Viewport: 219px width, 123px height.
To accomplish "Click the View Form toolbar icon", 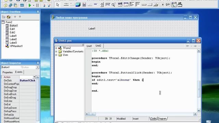I will [11, 5].
